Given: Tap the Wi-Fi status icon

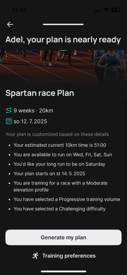Looking at the screenshot, I should point(106,10).
